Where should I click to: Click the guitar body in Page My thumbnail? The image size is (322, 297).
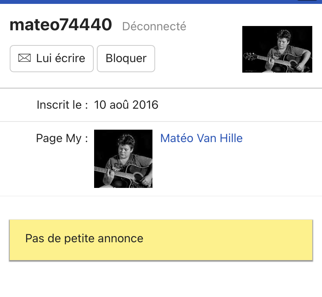137,174
